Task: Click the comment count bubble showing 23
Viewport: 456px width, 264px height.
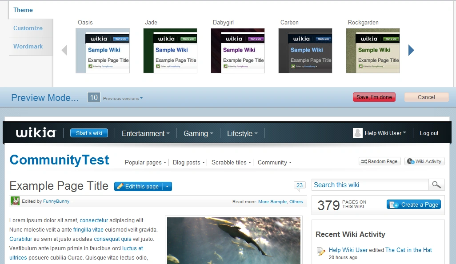Action: click(x=300, y=185)
